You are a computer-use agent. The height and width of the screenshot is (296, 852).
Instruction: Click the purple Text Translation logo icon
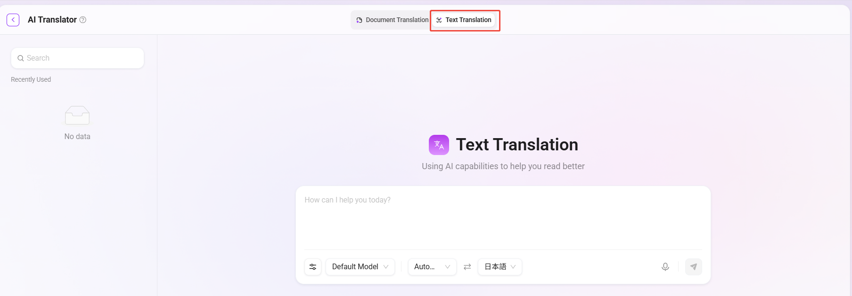pos(439,145)
